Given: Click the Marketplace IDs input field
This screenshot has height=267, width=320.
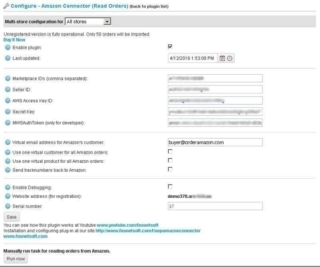Looking at the screenshot, I should coord(215,78).
